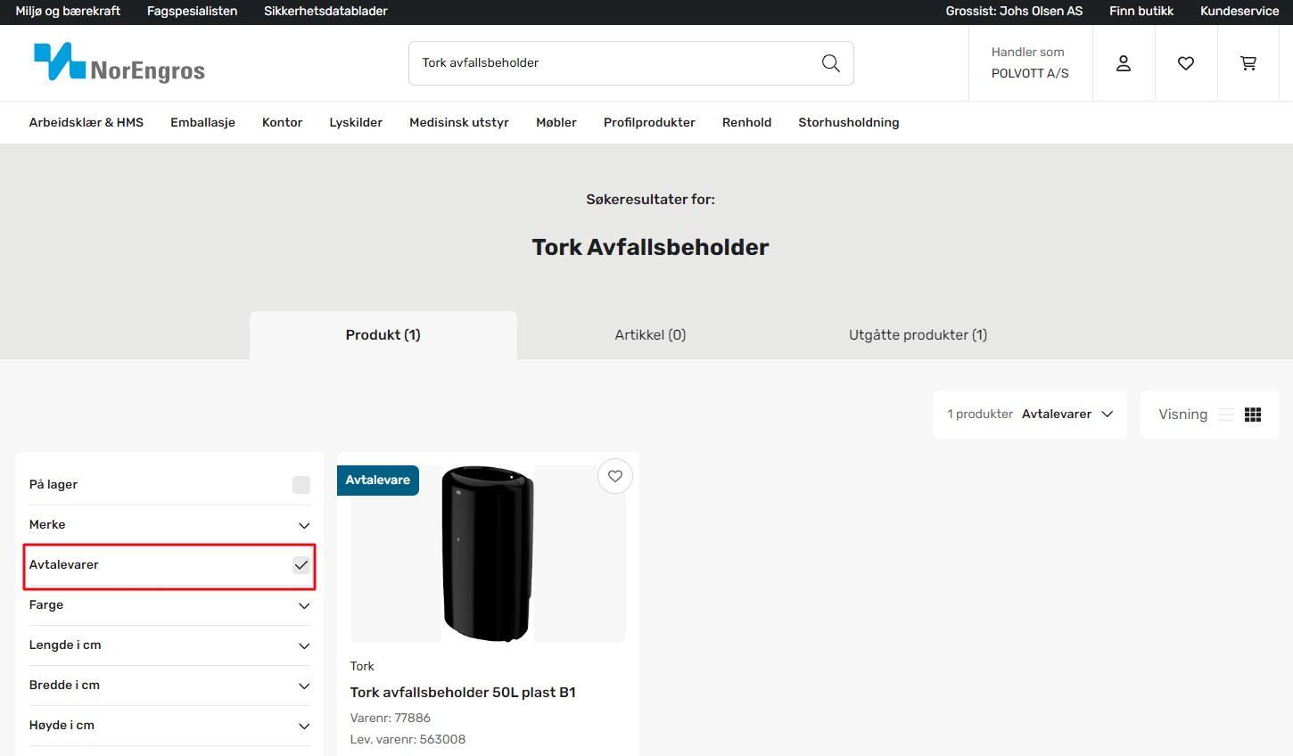The image size is (1293, 756).
Task: Open the Finn butikk link
Action: [1141, 12]
